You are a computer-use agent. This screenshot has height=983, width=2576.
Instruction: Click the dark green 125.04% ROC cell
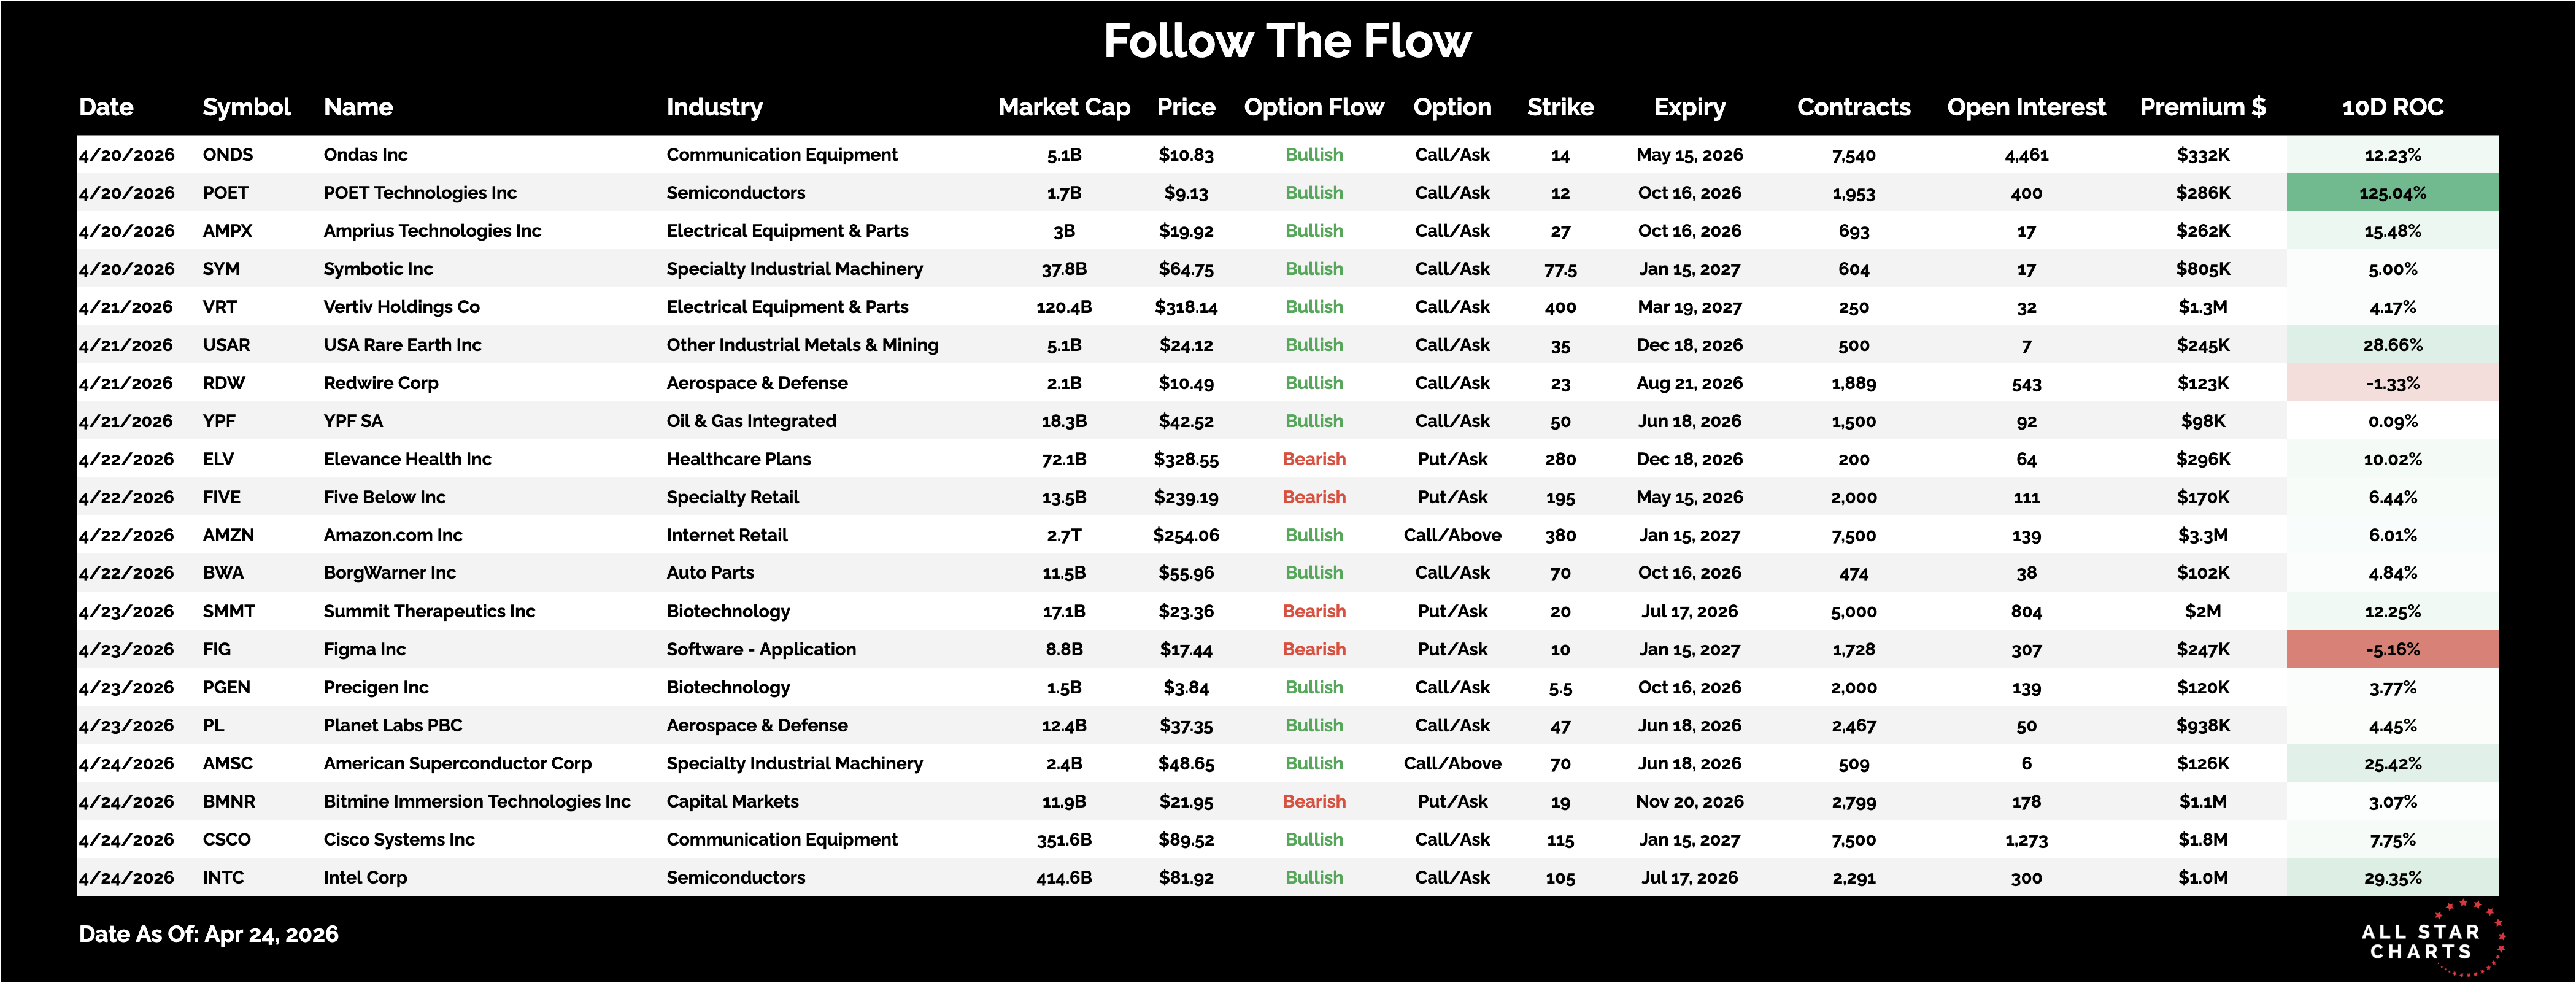[2392, 193]
